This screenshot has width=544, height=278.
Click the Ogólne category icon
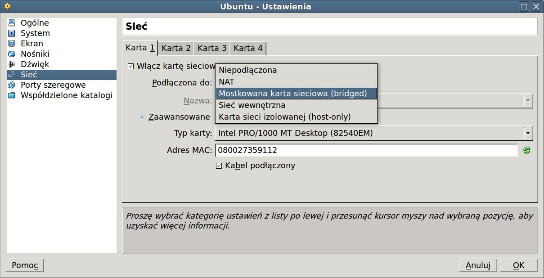pyautogui.click(x=12, y=23)
